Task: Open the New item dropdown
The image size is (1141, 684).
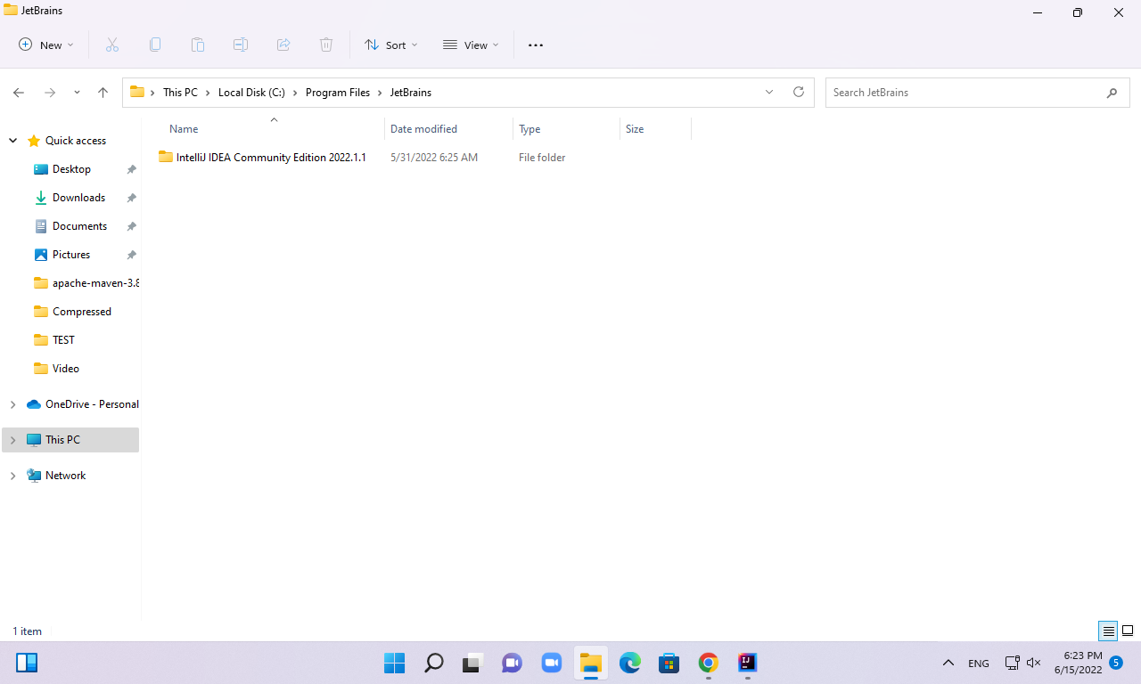Action: pyautogui.click(x=46, y=45)
